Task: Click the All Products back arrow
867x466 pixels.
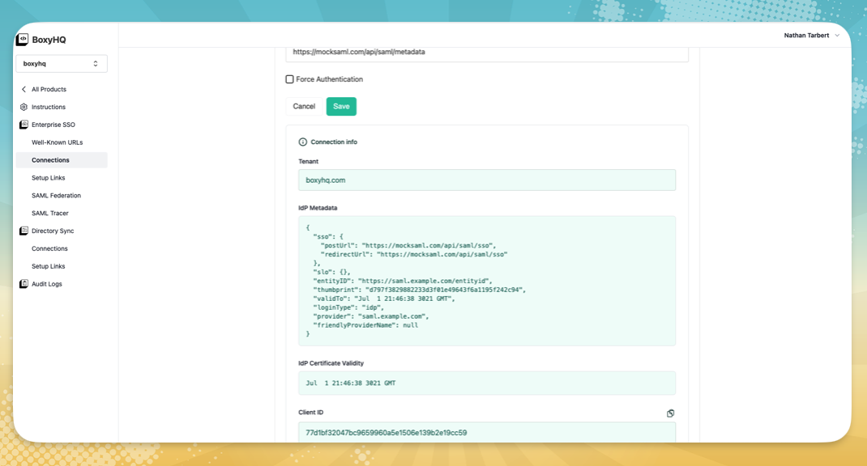Action: pos(23,90)
